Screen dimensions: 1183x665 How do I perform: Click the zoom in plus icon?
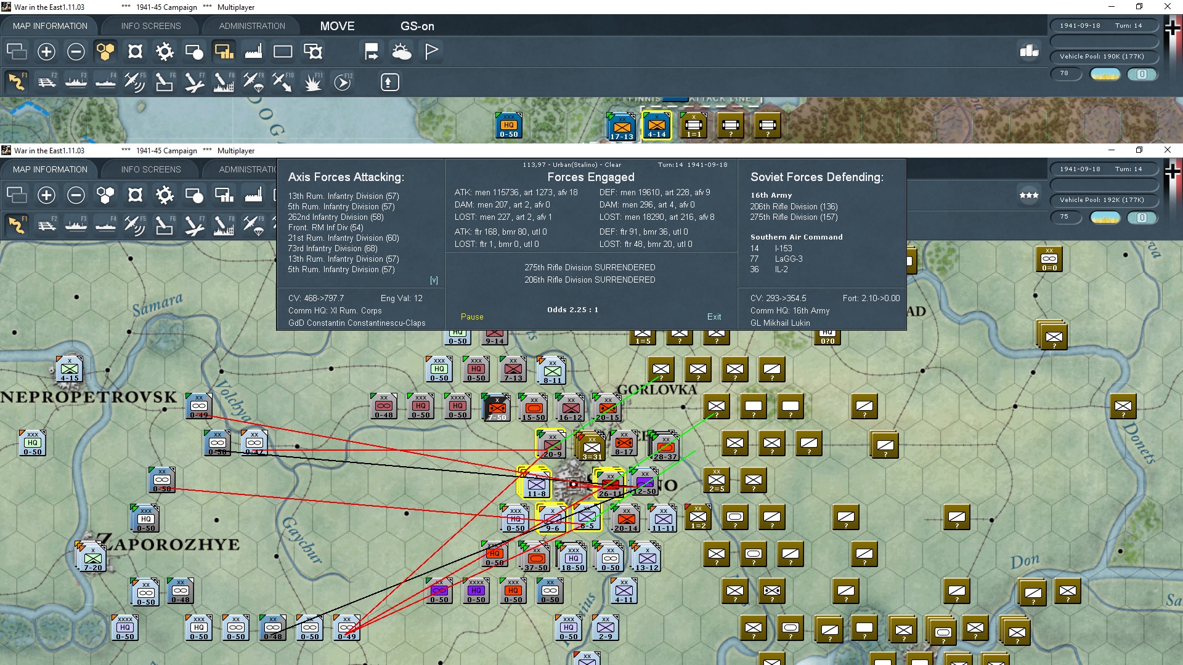46,52
